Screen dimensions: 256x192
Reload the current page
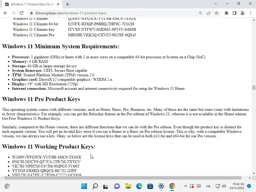coord(21,13)
